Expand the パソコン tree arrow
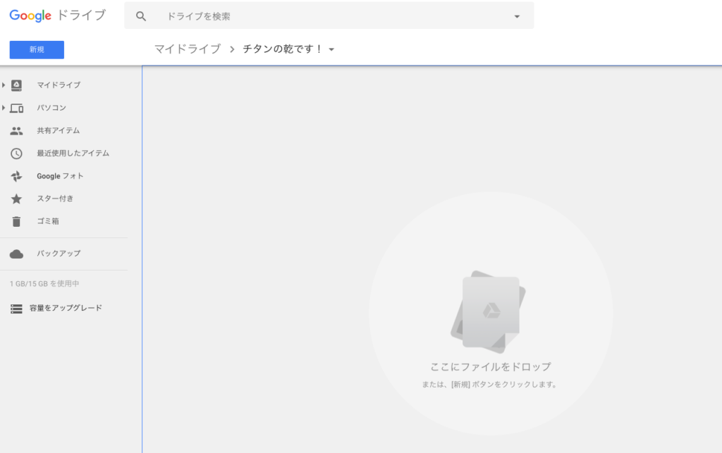Viewport: 722px width, 453px height. click(4, 108)
